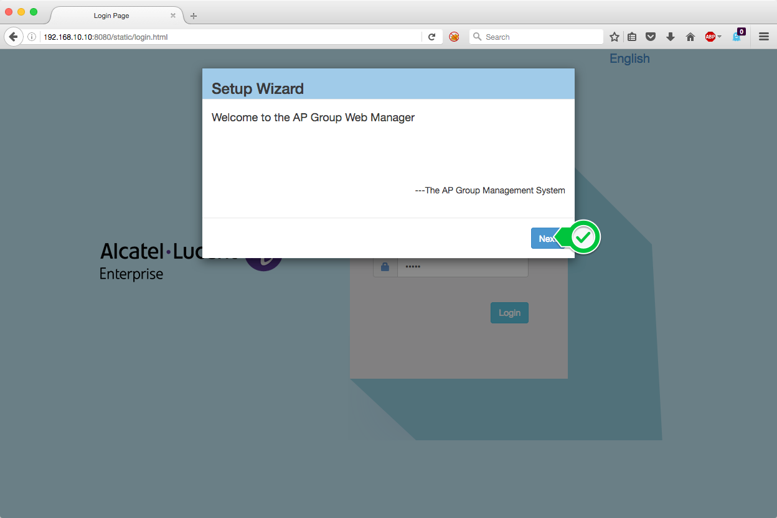
Task: Show site information for this page
Action: tap(32, 37)
